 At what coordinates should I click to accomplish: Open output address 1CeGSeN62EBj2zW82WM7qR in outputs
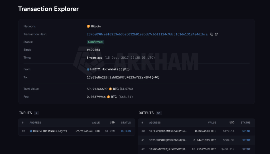tap(168, 149)
